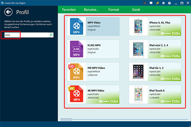Click the NVIDIA CUDA badge on iPod Touch 6
The image size is (191, 127).
pyautogui.click(x=170, y=102)
